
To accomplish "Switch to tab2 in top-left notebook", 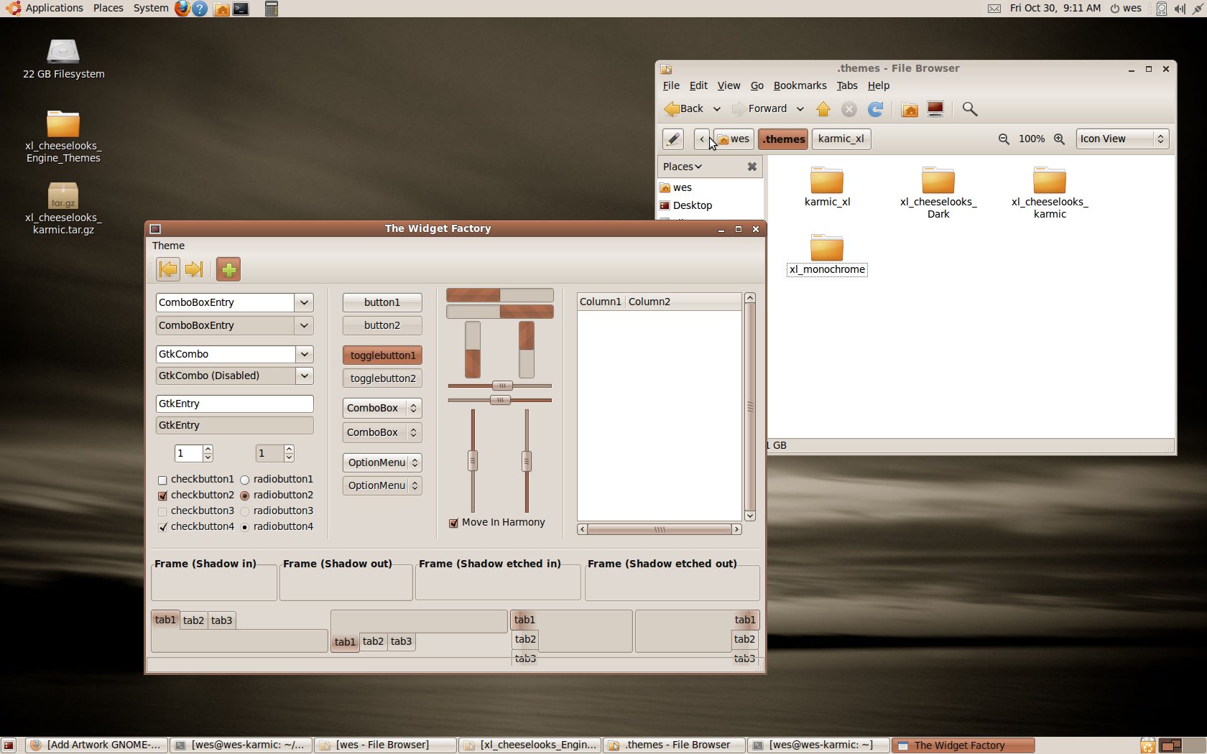I will (193, 620).
